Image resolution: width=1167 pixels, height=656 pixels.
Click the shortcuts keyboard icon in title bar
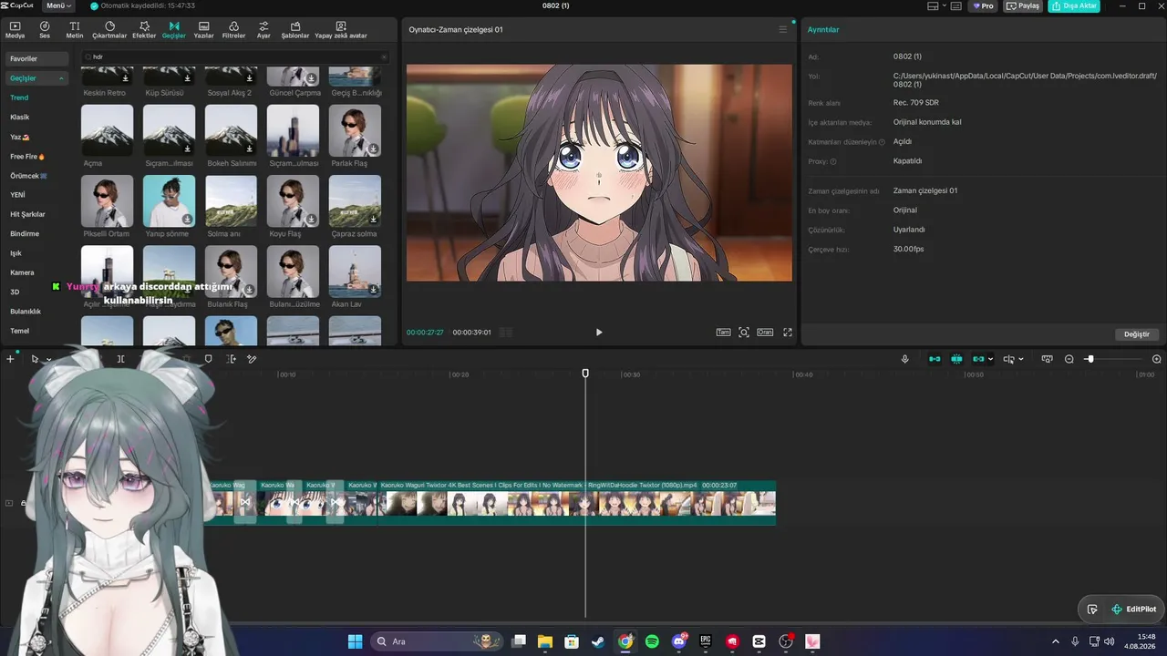tap(957, 5)
